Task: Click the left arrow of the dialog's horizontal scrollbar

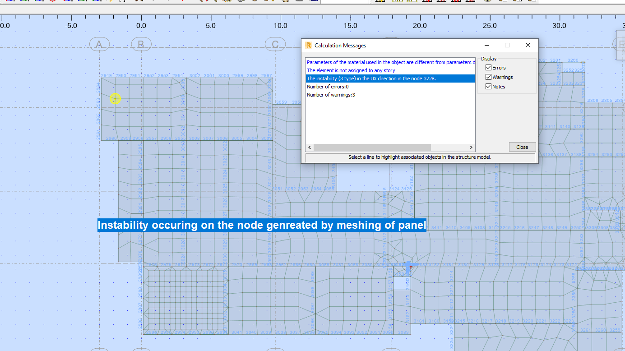Action: pos(310,147)
